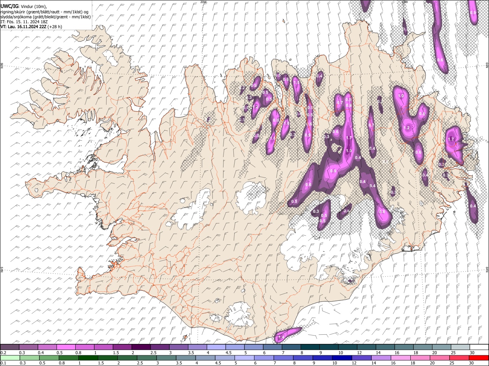Click the '0.1' label under the lower legend row
Viewport: 489px width, 366px height.
tap(3, 363)
